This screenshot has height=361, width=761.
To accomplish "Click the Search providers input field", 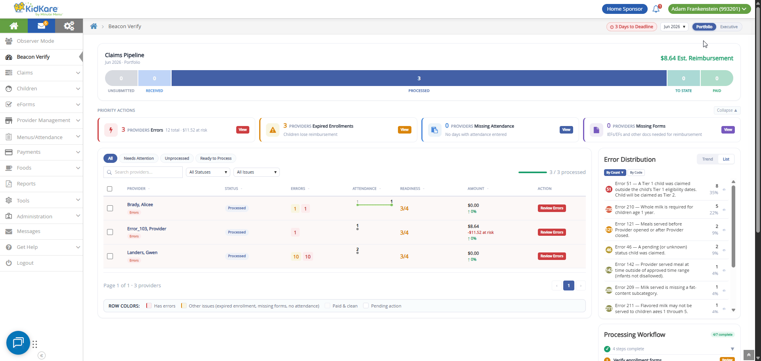I will [143, 172].
